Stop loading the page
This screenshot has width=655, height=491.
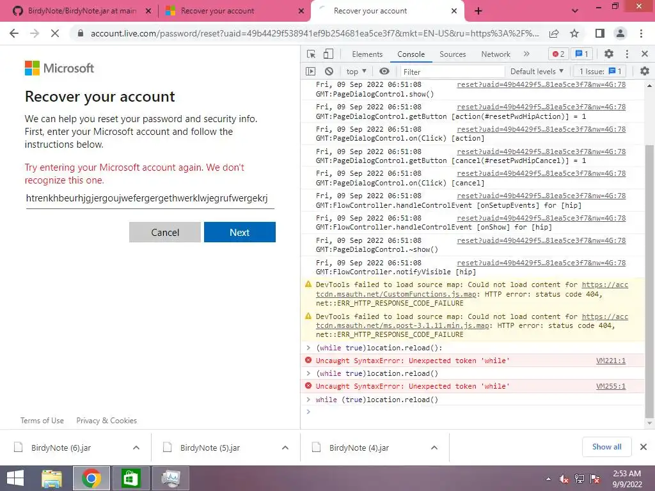(55, 33)
